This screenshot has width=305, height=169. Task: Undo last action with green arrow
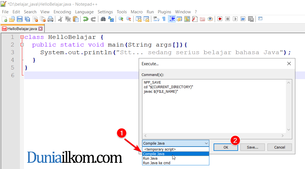[x=86, y=19]
